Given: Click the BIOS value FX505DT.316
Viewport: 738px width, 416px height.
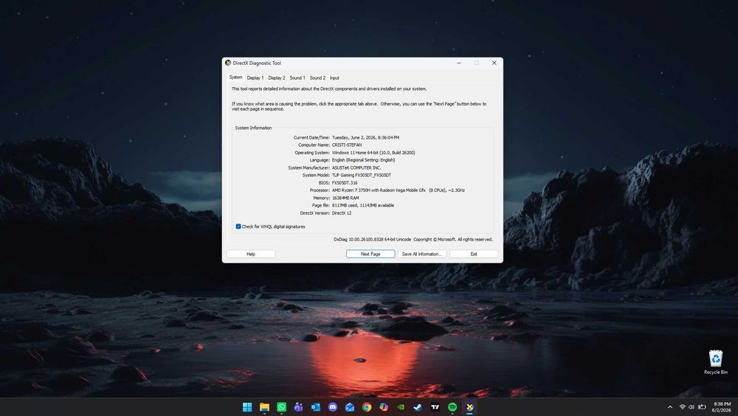Looking at the screenshot, I should (345, 183).
